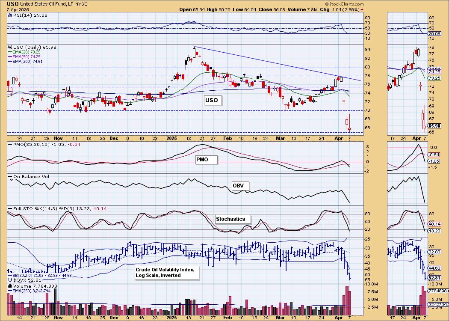Click the PMO annotation box

[206, 160]
